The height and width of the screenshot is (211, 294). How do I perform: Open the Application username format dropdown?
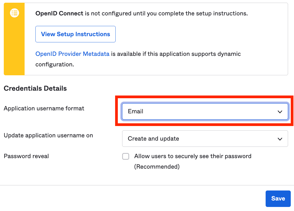click(205, 111)
